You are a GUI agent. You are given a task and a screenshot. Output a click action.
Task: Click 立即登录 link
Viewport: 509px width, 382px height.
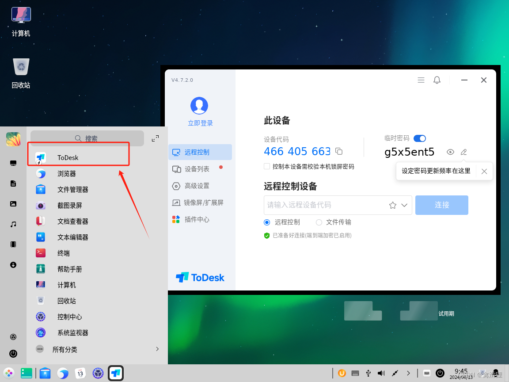click(200, 123)
